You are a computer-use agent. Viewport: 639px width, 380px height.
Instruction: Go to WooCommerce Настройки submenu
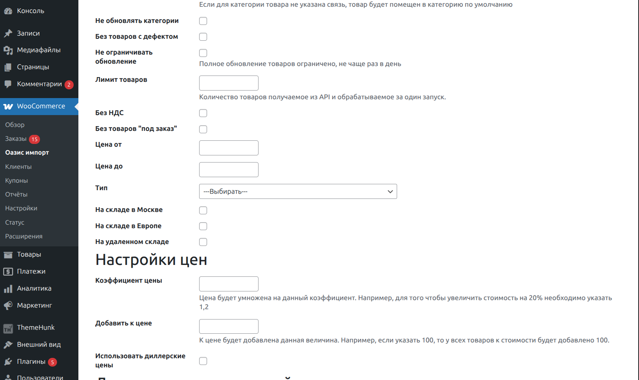point(21,208)
